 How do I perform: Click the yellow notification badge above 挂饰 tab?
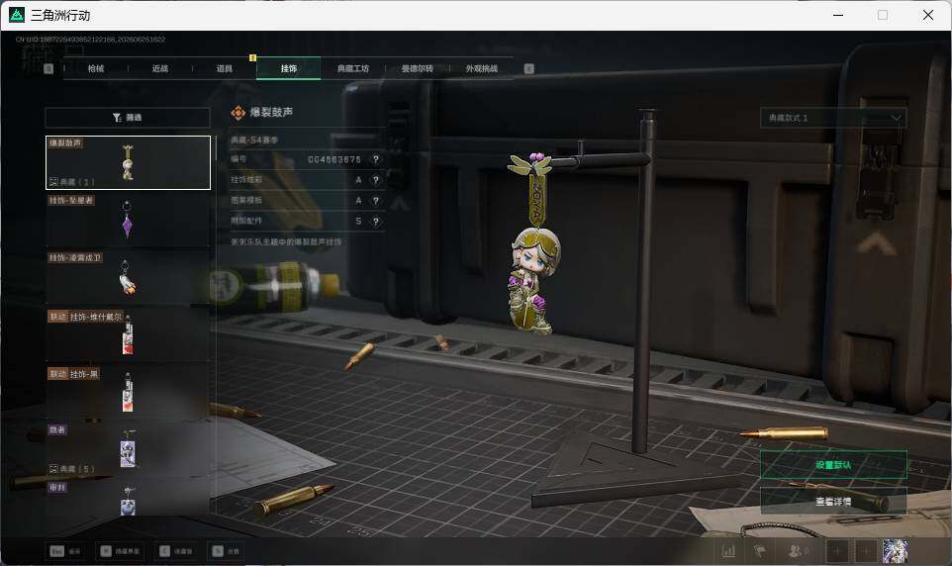[252, 57]
